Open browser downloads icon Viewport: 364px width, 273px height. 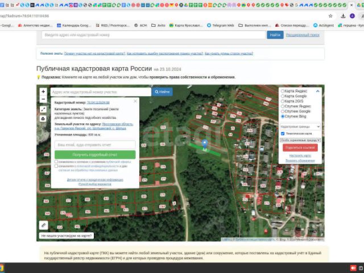coord(343,16)
